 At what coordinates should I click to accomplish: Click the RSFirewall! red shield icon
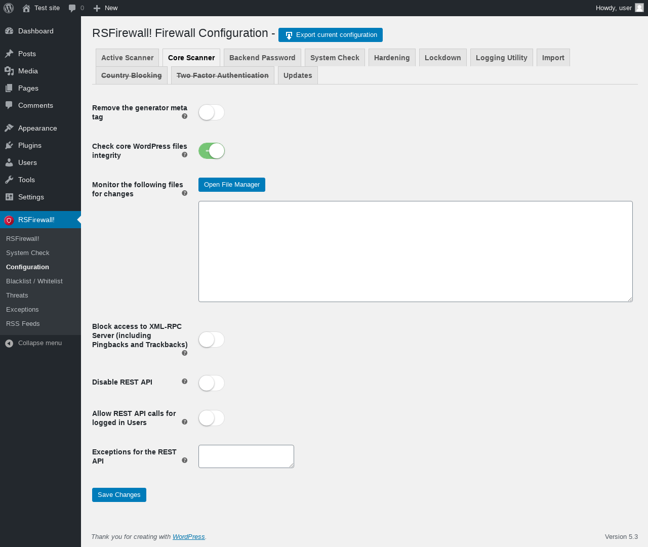pos(9,220)
